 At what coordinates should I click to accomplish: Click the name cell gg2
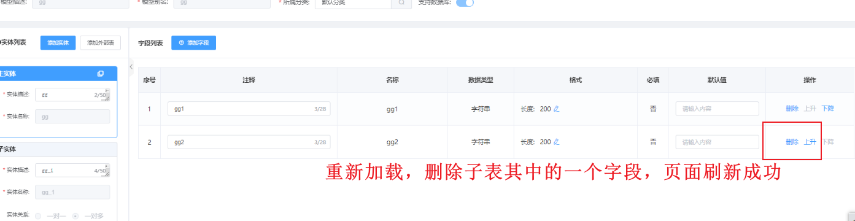click(393, 142)
